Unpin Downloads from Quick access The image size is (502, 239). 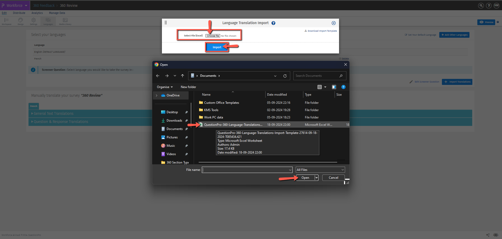[186, 121]
